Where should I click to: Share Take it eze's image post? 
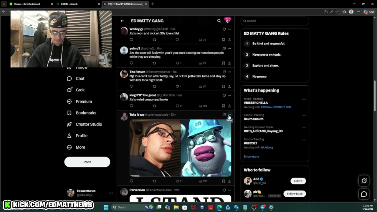coord(229,181)
